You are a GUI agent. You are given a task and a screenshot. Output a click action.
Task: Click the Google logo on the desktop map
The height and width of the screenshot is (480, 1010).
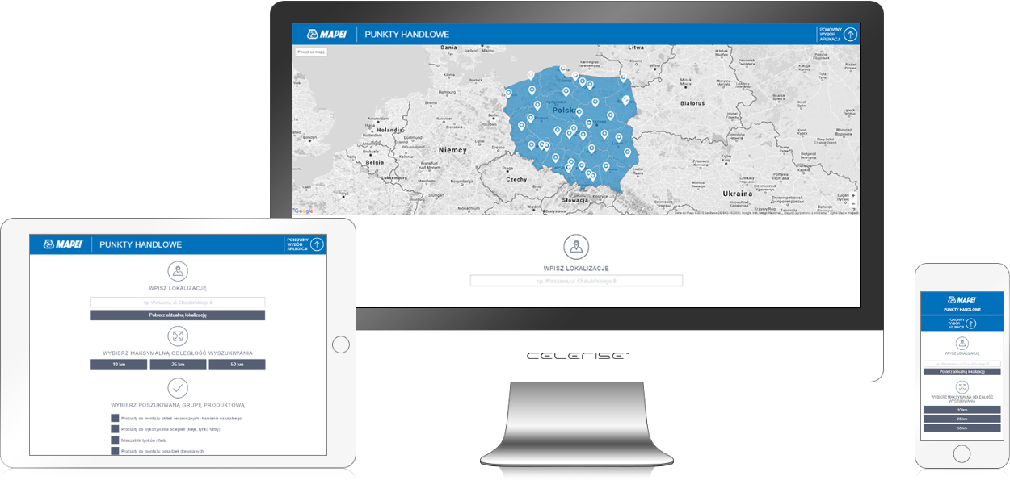pos(304,211)
